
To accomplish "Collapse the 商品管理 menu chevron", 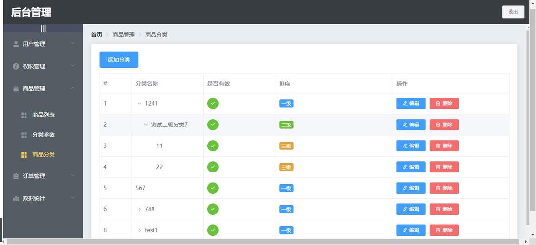I will (73, 88).
